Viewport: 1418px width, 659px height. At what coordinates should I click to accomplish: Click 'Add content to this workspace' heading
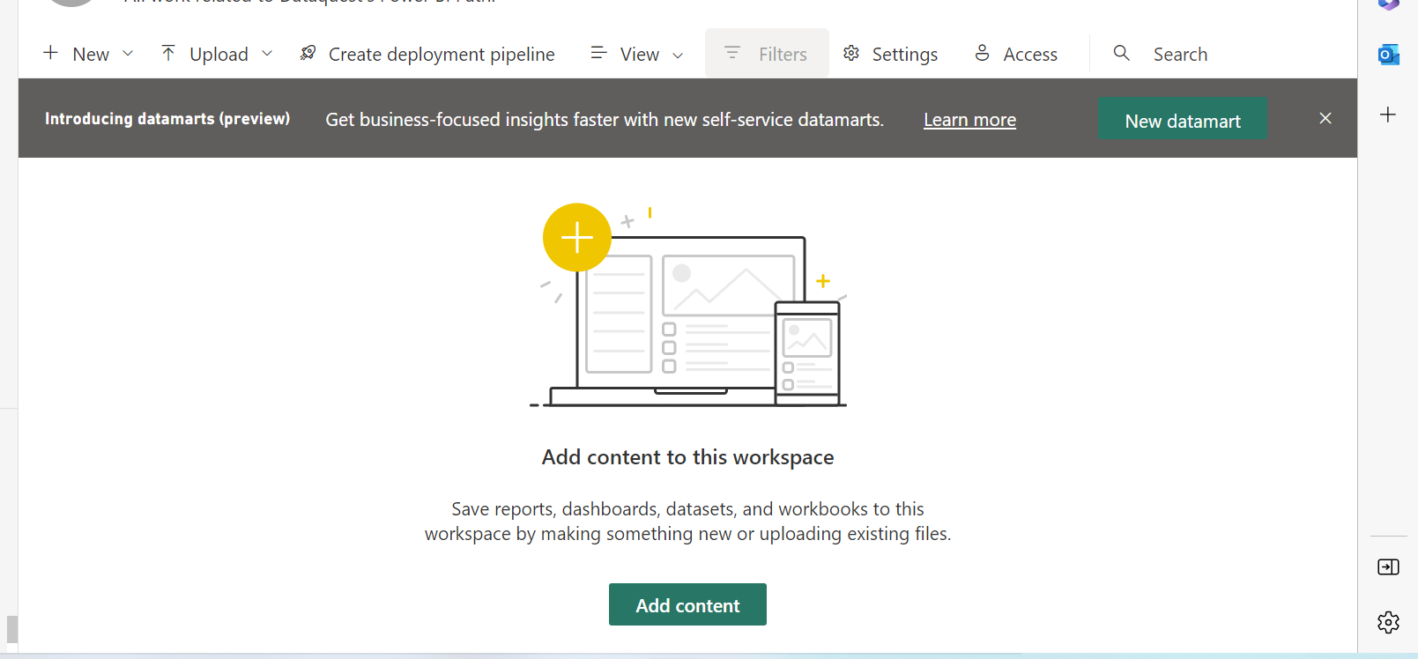687,457
